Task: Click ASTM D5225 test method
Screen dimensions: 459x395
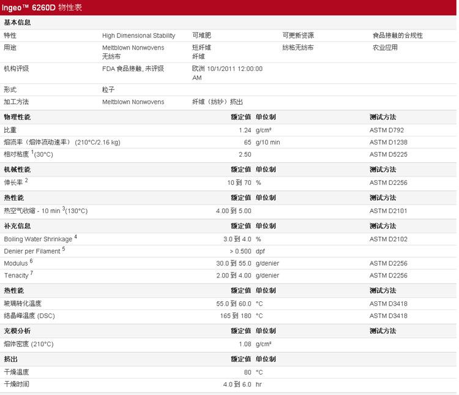Action: coord(388,154)
